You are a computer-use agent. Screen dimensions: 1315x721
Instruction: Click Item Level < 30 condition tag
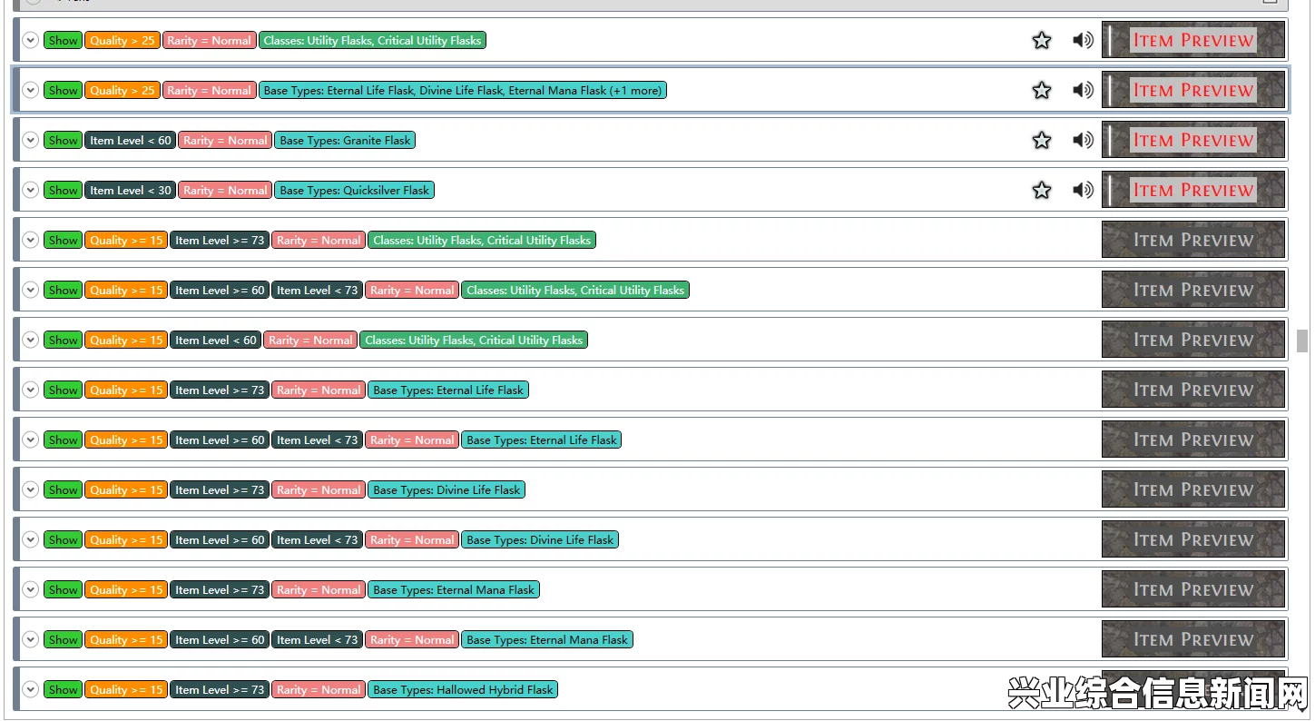tap(131, 190)
